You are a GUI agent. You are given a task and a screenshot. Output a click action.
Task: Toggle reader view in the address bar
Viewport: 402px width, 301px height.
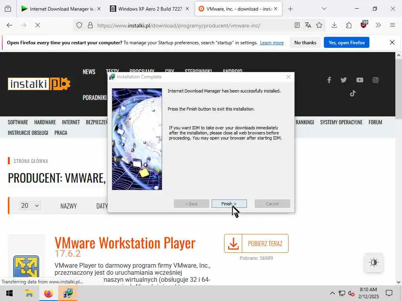click(297, 25)
